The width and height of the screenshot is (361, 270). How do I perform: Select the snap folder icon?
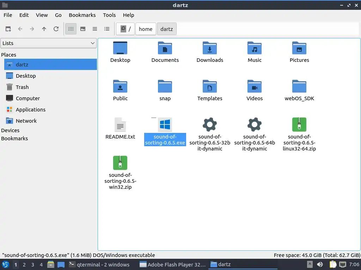pos(165,90)
